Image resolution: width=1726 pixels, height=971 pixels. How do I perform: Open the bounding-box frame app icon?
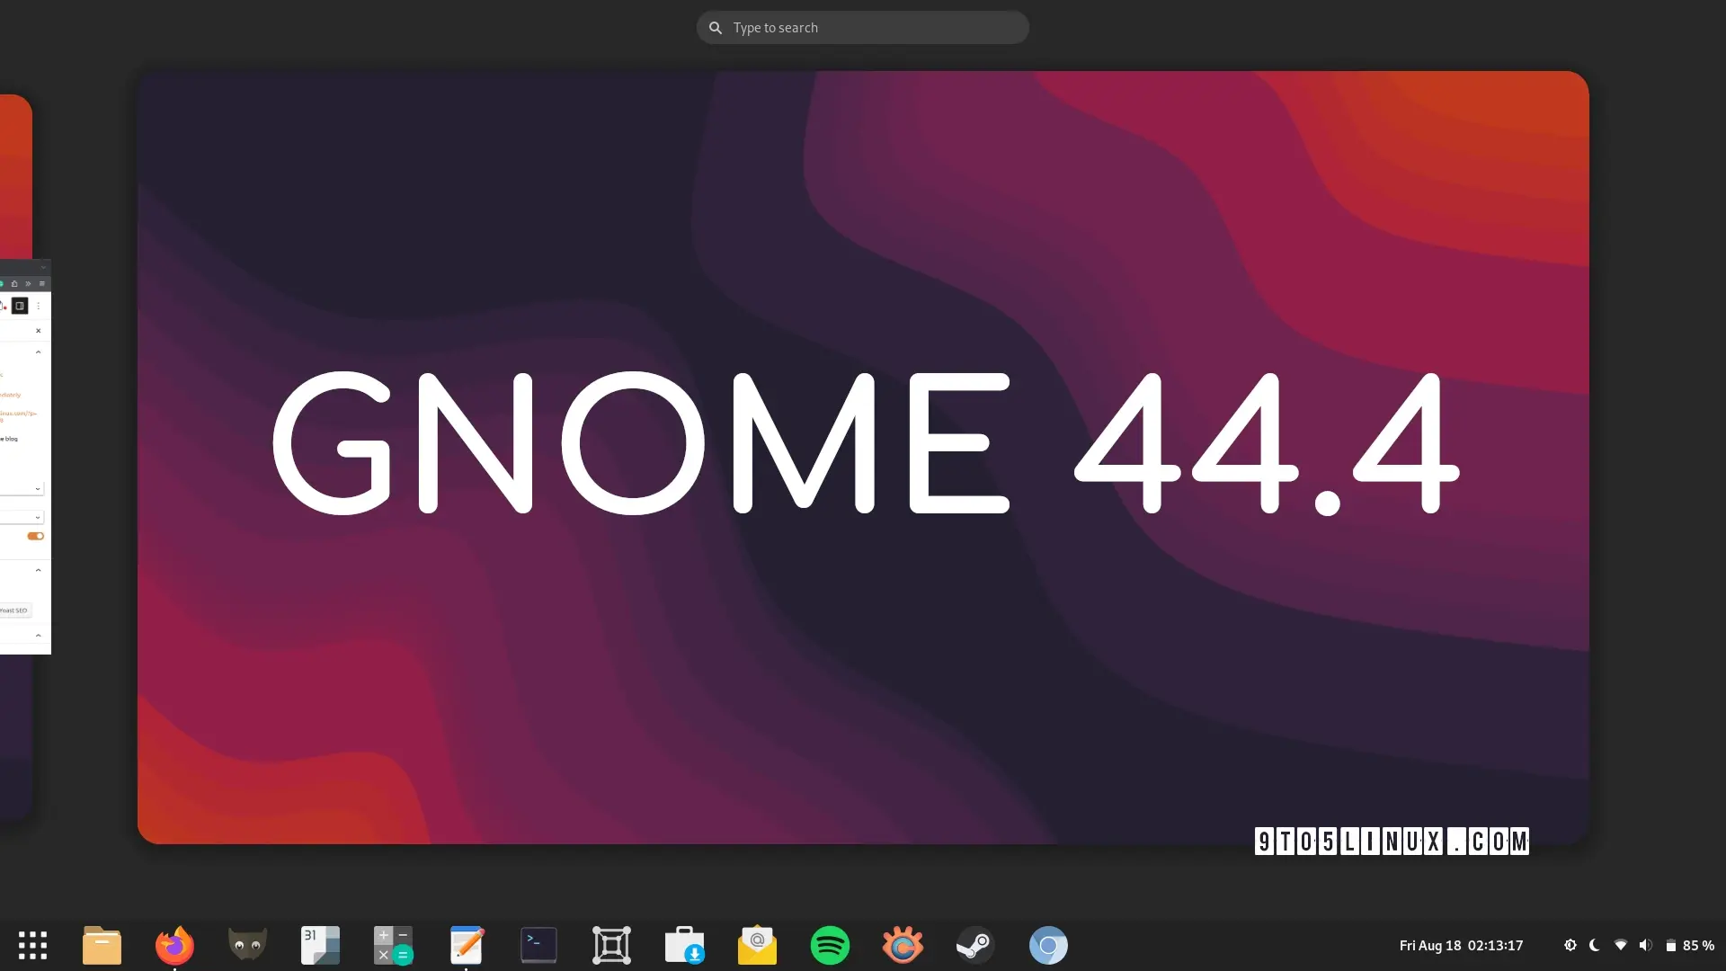point(611,945)
